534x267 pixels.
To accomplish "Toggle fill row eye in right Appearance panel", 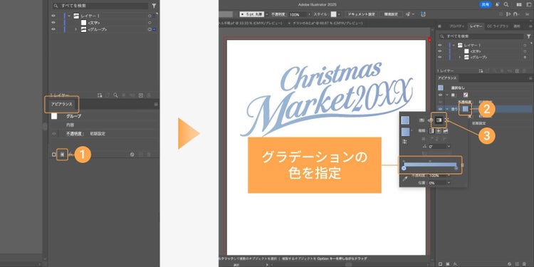I will pyautogui.click(x=440, y=109).
